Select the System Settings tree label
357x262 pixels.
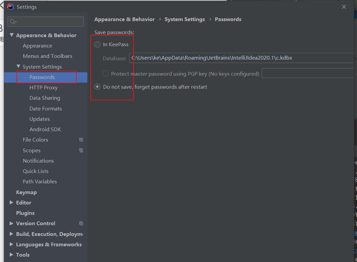pos(42,67)
